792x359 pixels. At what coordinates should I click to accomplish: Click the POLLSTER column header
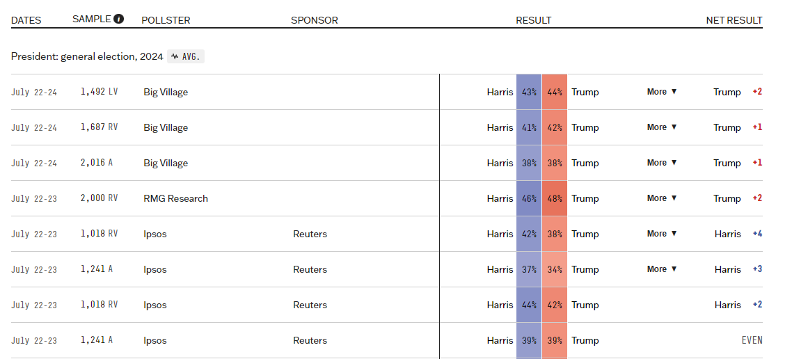166,20
